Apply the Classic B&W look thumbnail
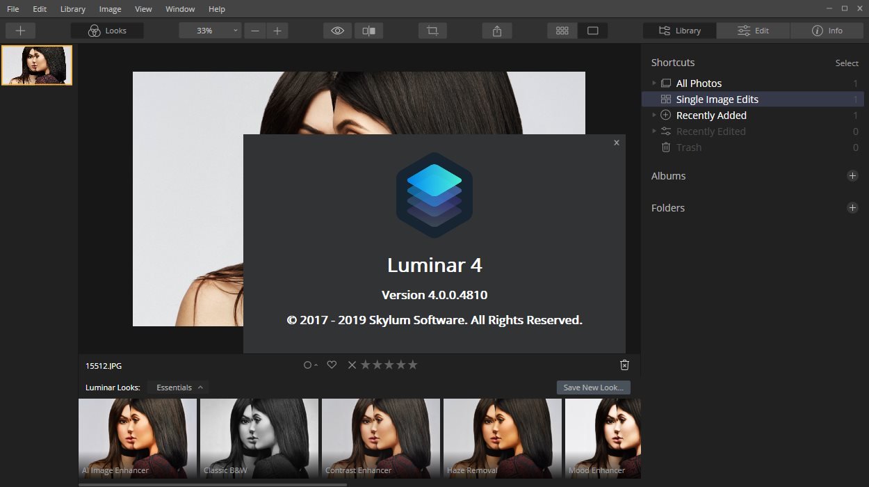The width and height of the screenshot is (869, 487). point(259,437)
